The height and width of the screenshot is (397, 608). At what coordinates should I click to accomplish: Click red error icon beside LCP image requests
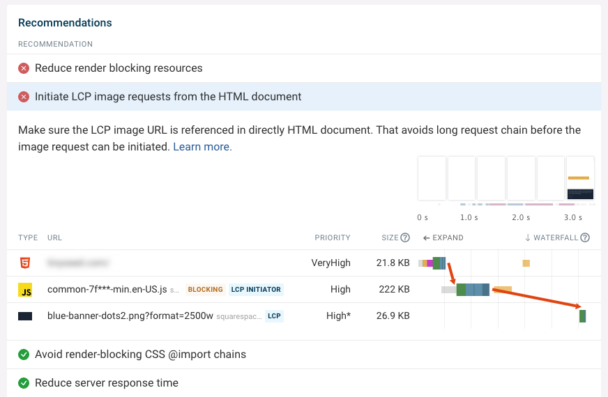pos(24,97)
